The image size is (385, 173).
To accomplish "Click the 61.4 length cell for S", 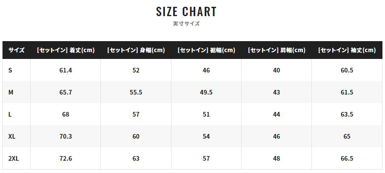I will (66, 70).
